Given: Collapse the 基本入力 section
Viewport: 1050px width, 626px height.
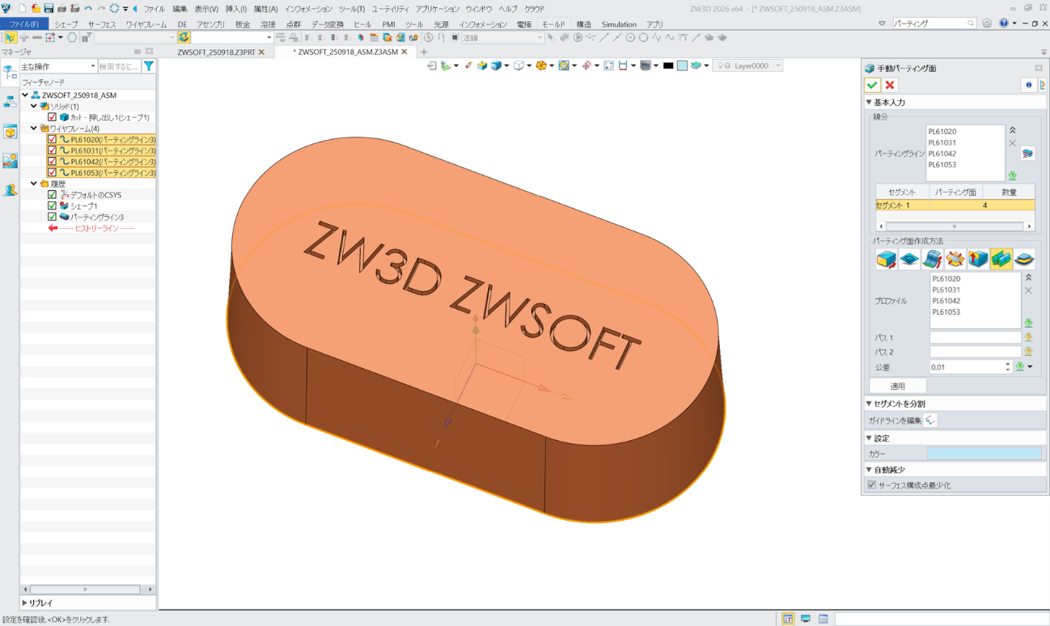Looking at the screenshot, I should [x=870, y=103].
